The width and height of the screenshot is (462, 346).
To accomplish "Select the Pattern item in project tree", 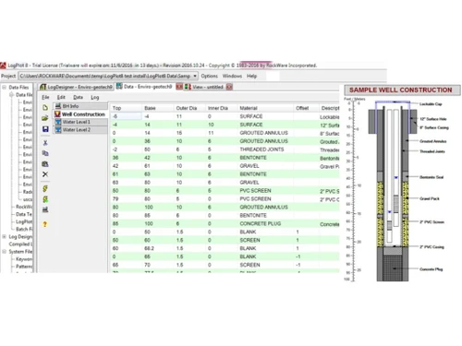I will [x=24, y=267].
